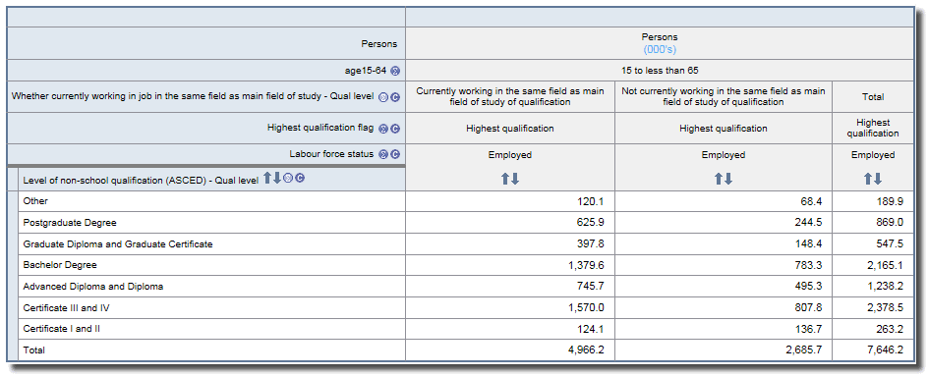This screenshot has width=928, height=376.
Task: Sort descending the Total column
Action: click(x=878, y=179)
